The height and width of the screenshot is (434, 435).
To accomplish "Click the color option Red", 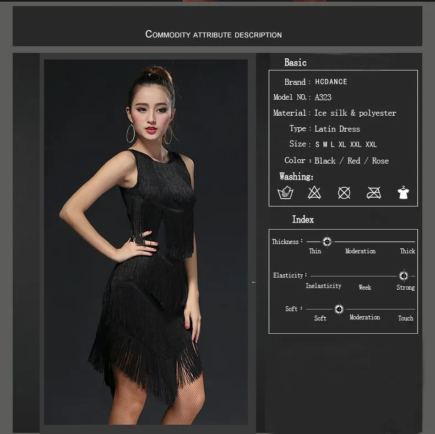I will pyautogui.click(x=354, y=161).
